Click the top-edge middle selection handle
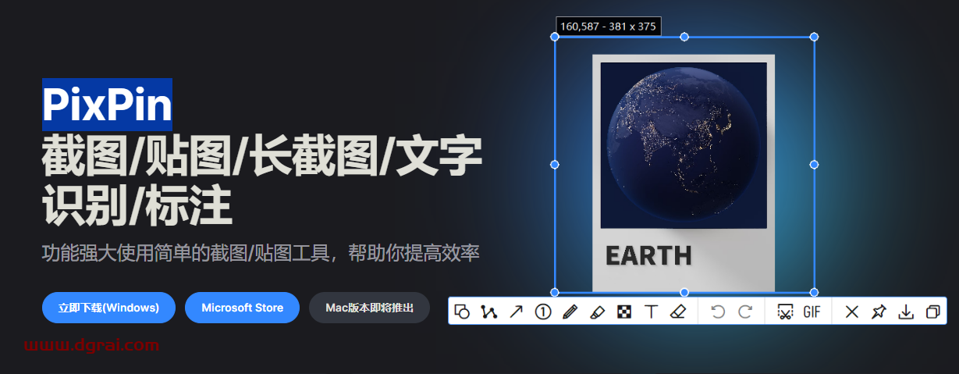The height and width of the screenshot is (374, 959). tap(684, 37)
